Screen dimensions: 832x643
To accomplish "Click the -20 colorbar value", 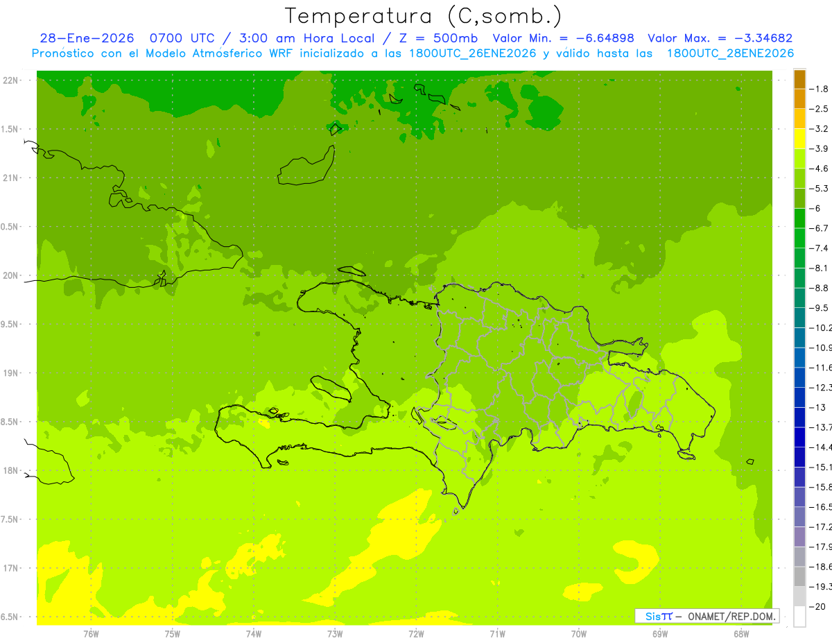I will click(x=818, y=607).
